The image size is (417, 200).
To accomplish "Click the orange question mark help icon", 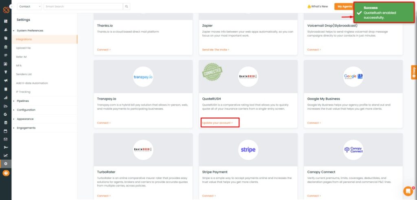I will tap(6, 173).
